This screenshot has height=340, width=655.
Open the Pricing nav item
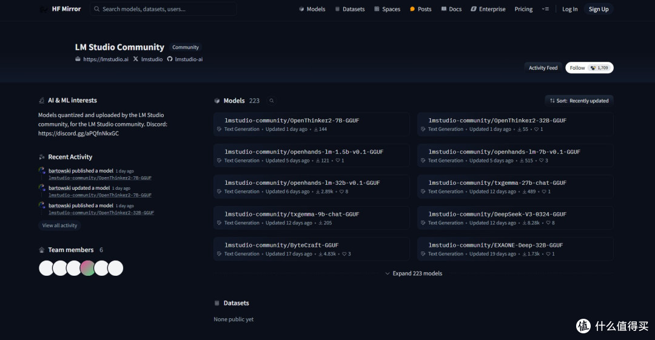[x=523, y=9]
